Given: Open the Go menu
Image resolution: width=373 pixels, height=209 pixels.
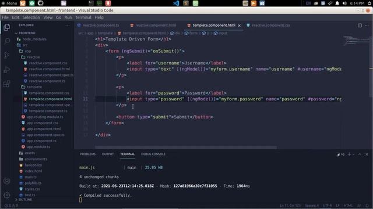Looking at the screenshot, I should (x=58, y=17).
